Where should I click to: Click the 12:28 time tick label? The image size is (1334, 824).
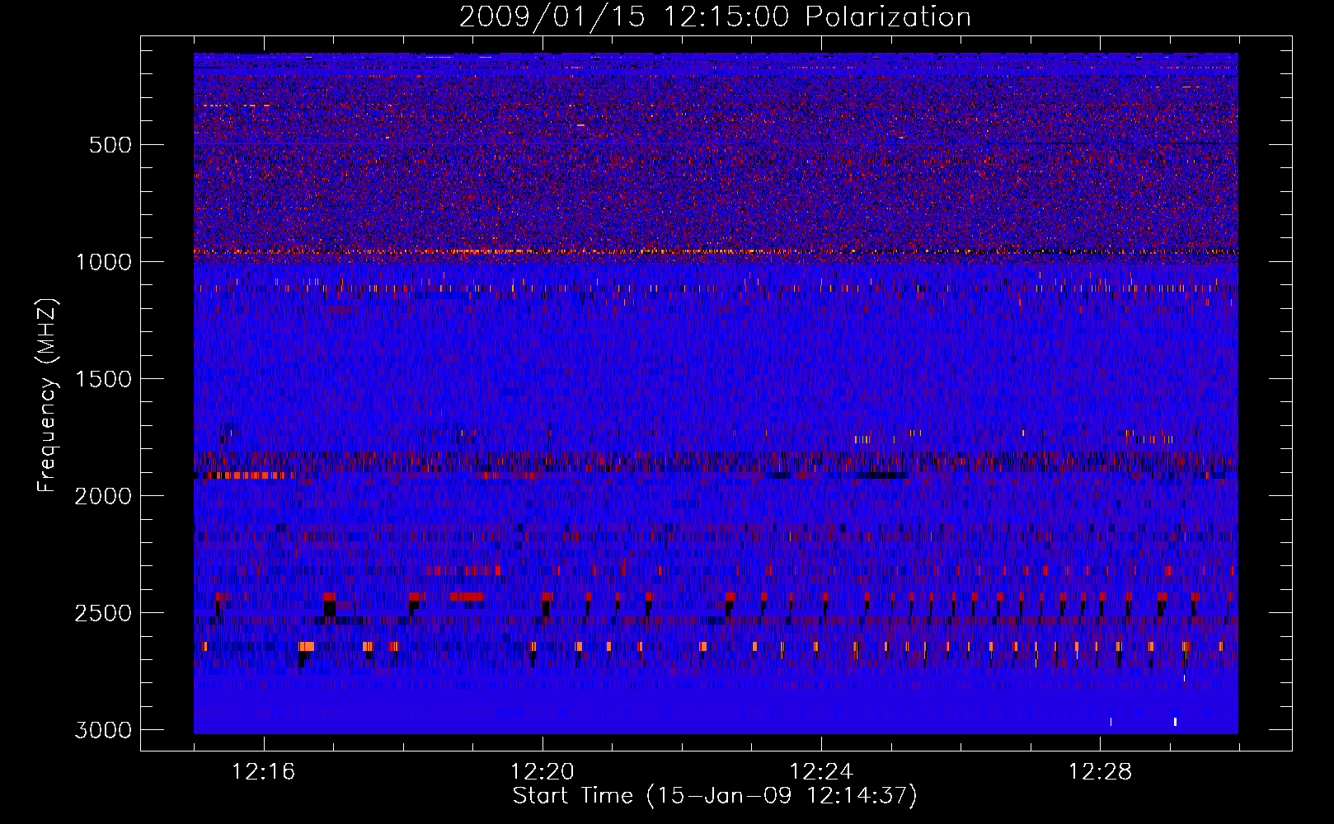[1100, 772]
